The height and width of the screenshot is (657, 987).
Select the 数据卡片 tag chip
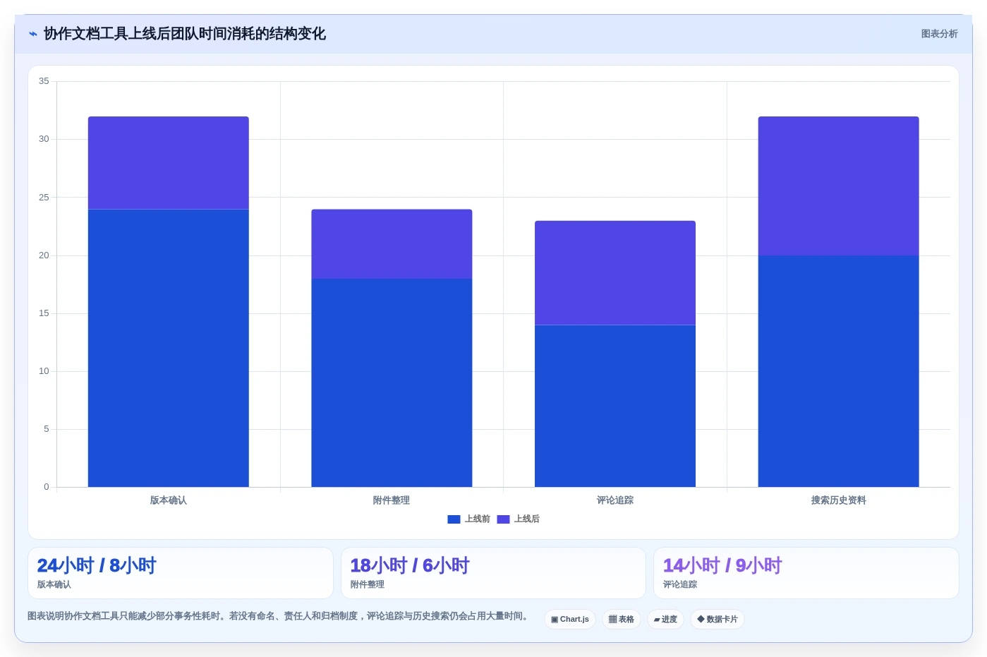[x=717, y=620]
